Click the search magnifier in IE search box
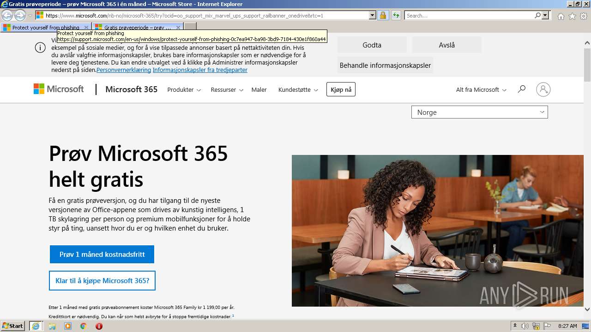This screenshot has width=591, height=332. point(537,15)
